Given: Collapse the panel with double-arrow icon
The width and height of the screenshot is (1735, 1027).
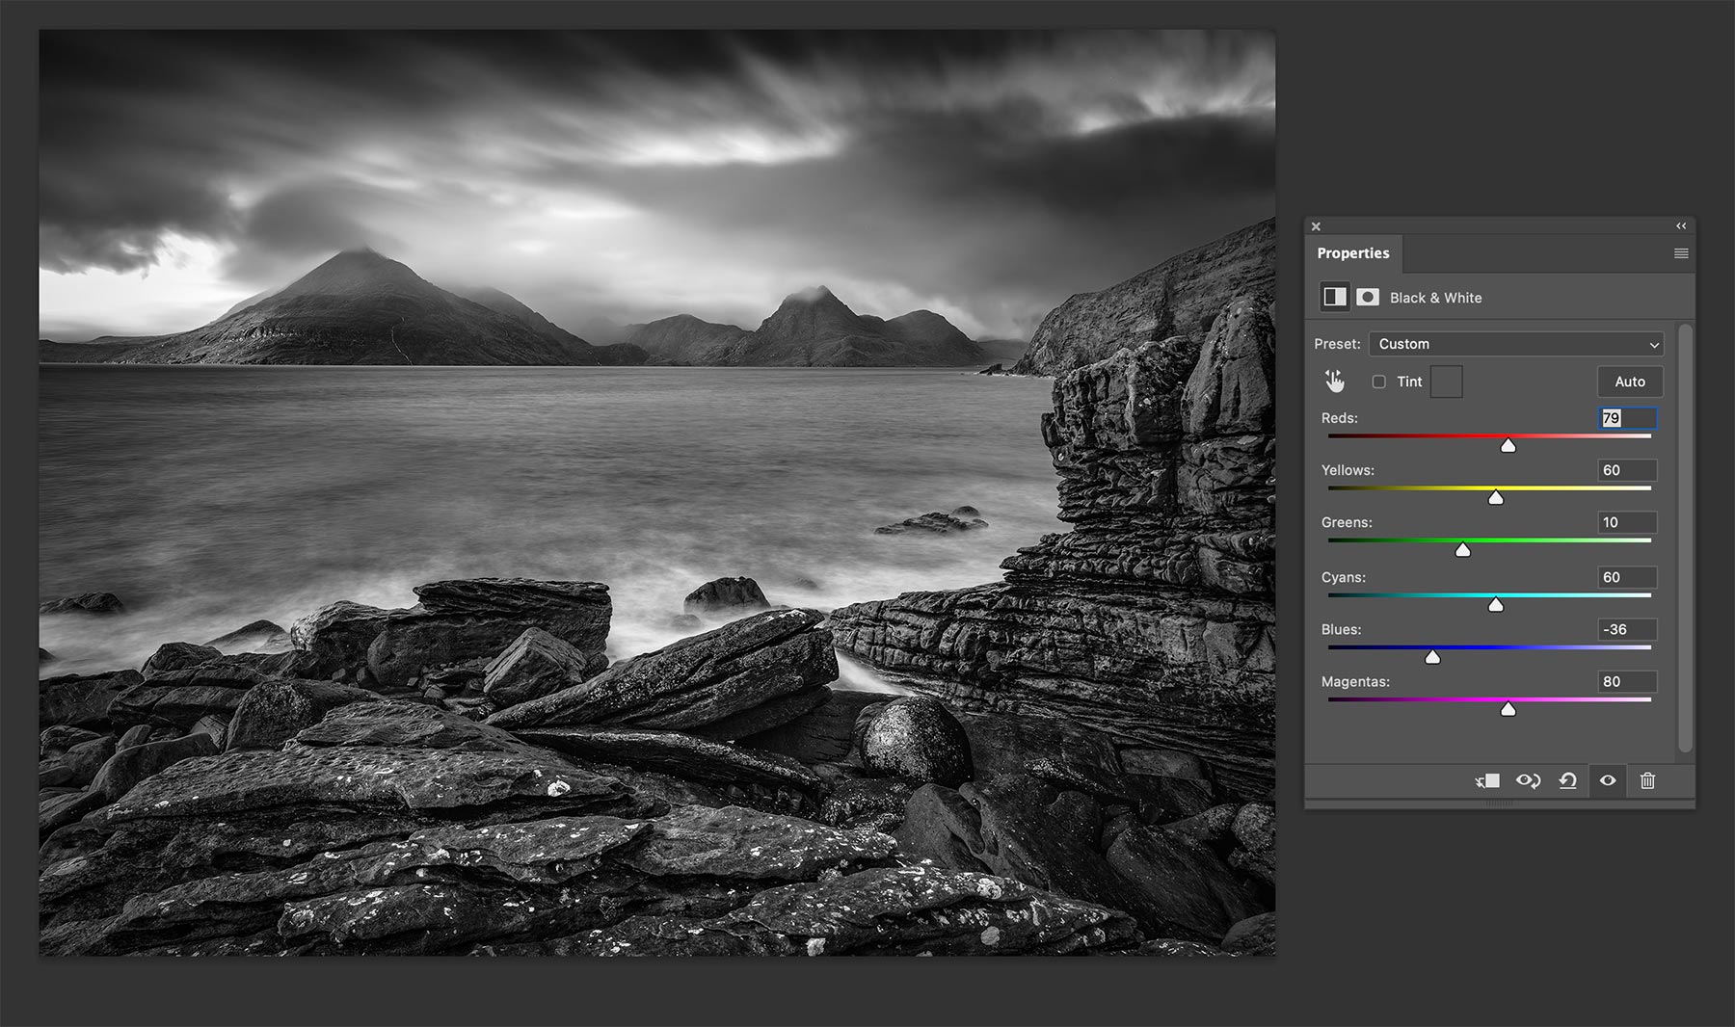Looking at the screenshot, I should pos(1681,225).
